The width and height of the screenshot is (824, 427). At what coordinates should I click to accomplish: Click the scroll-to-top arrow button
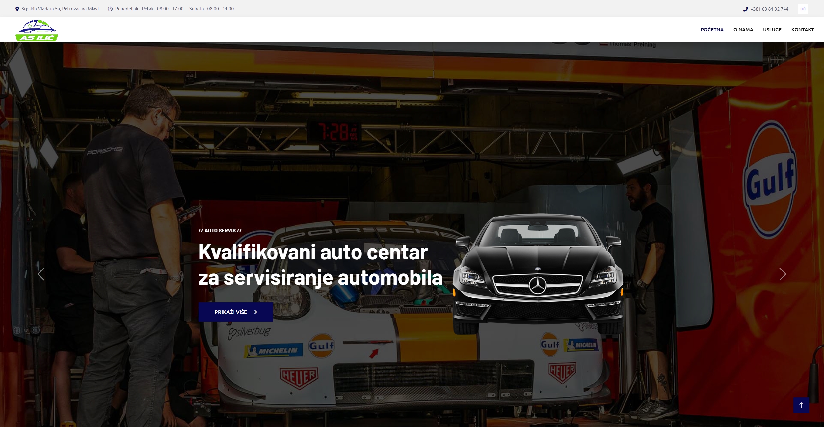(801, 405)
